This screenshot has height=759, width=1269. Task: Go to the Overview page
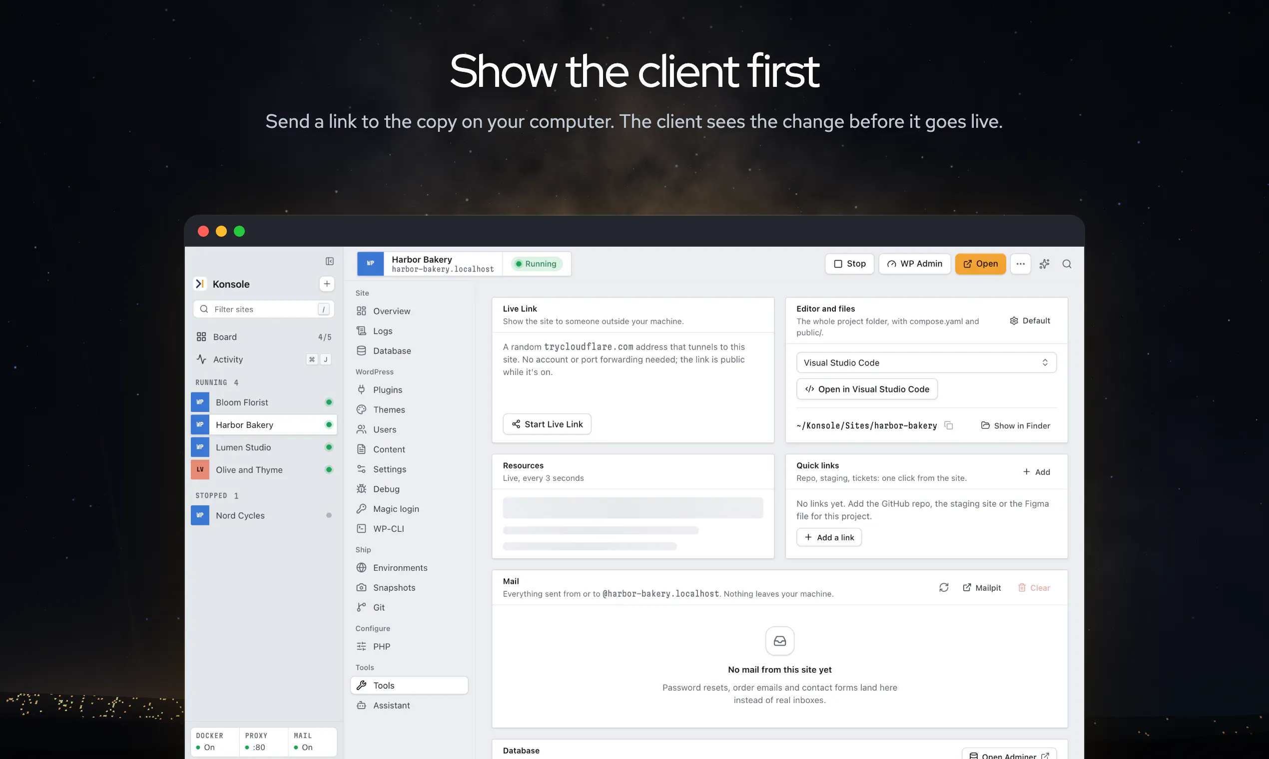[409, 311]
